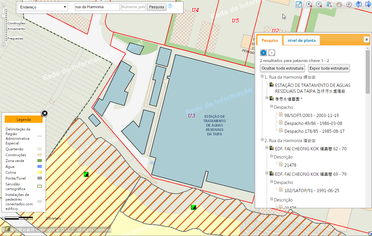Image resolution: width=372 pixels, height=236 pixels.
Task: Collapse the 2. Rua da Harmonia node
Action: 262,141
